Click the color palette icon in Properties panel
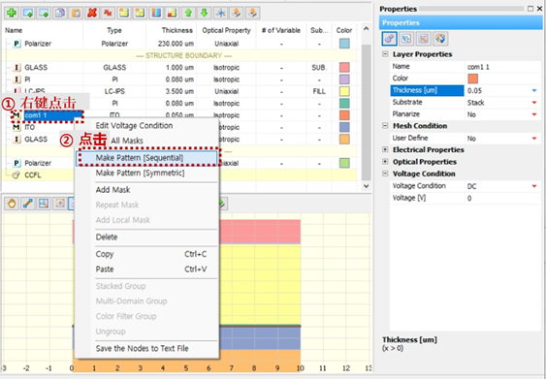The image size is (546, 379). pos(439,39)
